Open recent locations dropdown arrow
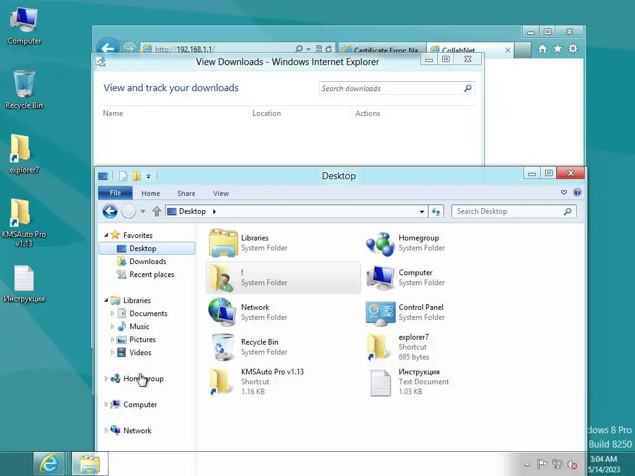 tap(143, 211)
